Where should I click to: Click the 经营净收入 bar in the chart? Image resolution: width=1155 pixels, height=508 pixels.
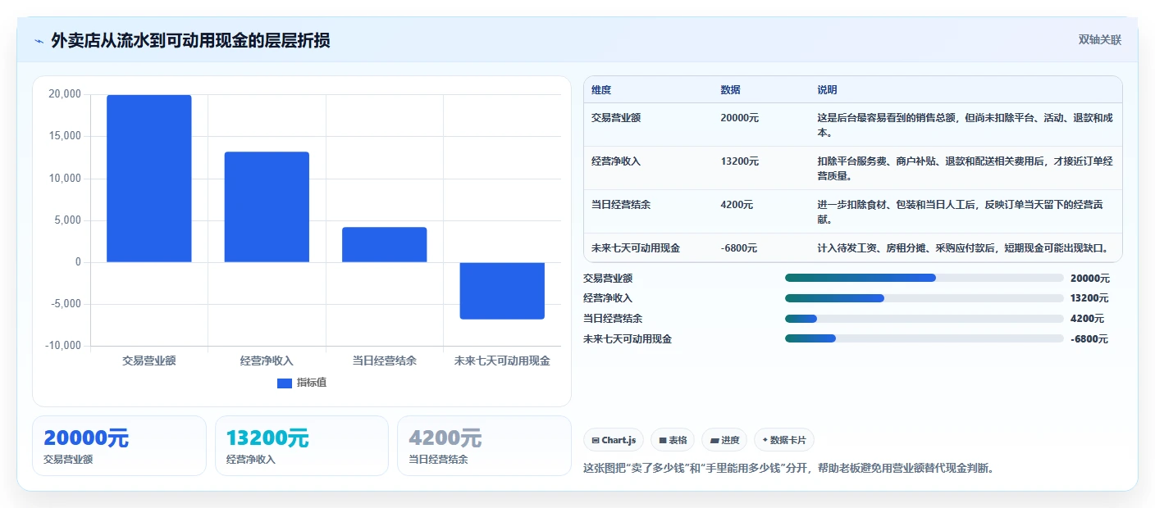(x=267, y=207)
